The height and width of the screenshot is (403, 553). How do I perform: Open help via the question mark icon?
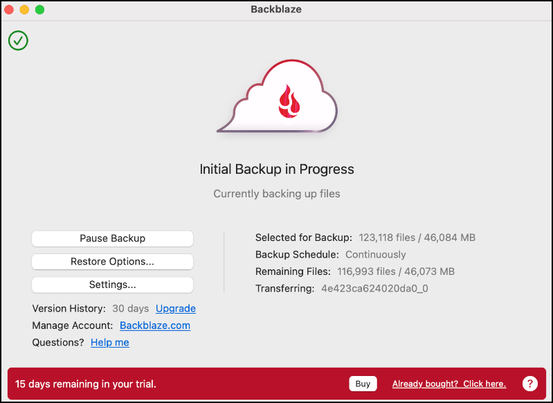click(x=529, y=384)
